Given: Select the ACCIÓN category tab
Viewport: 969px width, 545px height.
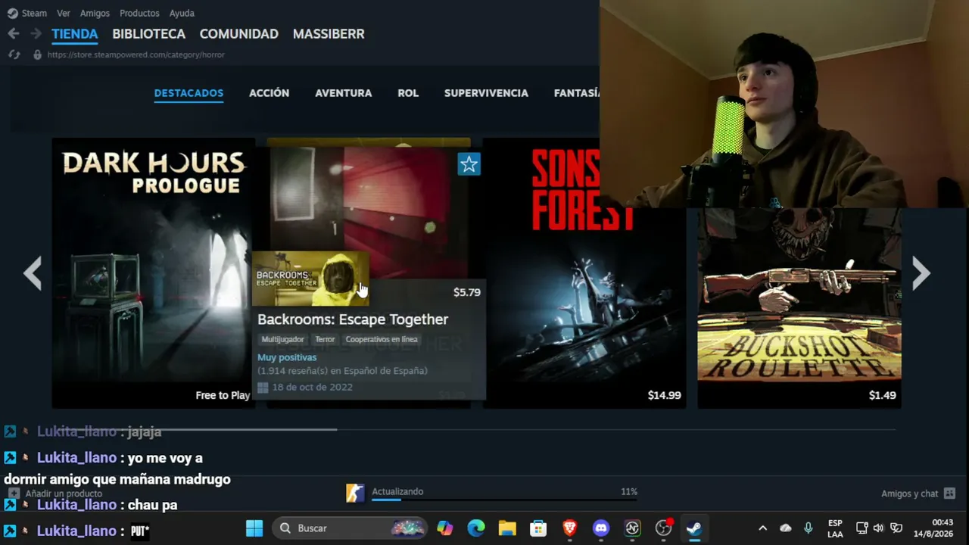Looking at the screenshot, I should [x=269, y=93].
